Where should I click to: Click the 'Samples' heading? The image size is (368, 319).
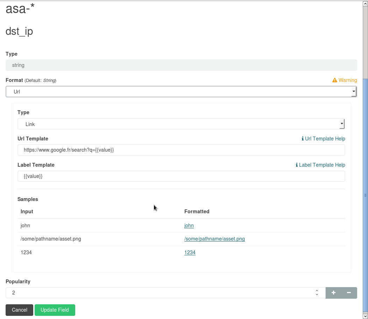[28, 199]
